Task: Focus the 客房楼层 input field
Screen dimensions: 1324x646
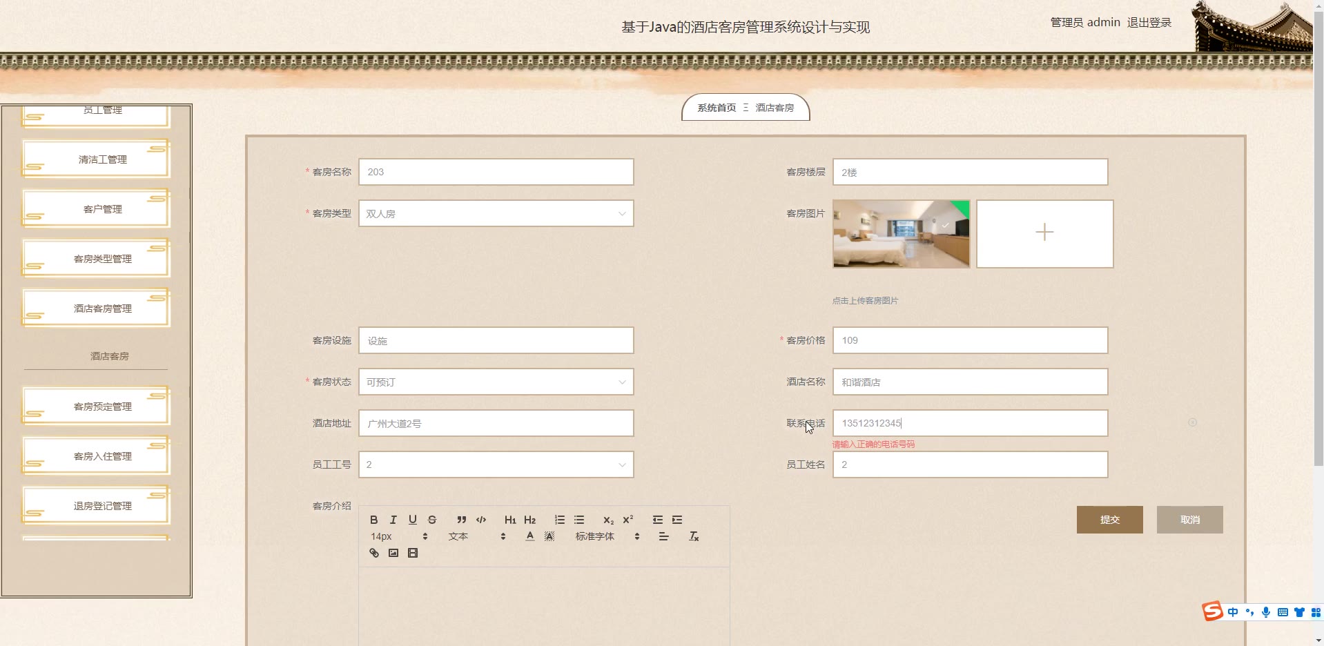Action: (x=970, y=172)
